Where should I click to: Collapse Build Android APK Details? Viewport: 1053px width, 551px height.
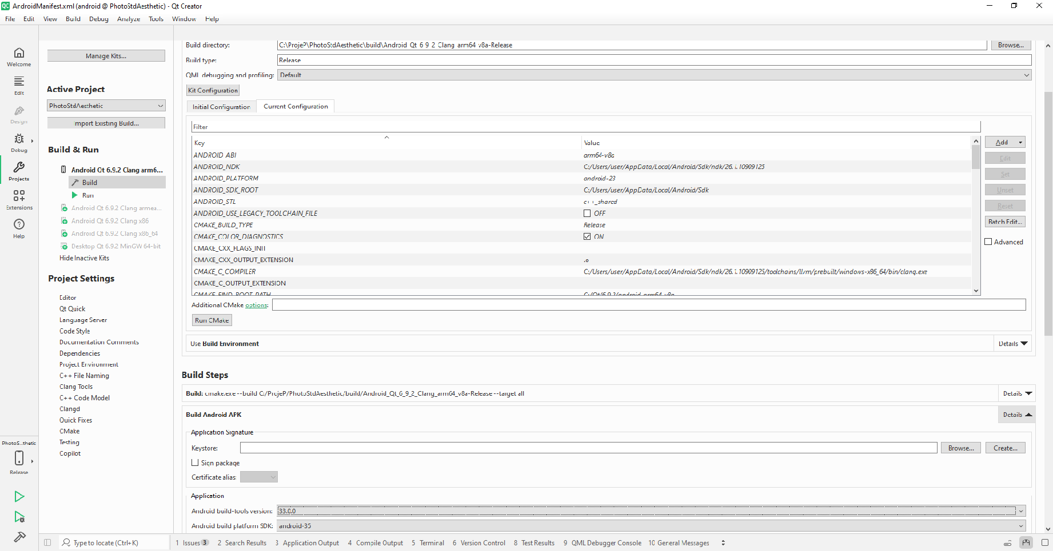point(1017,415)
